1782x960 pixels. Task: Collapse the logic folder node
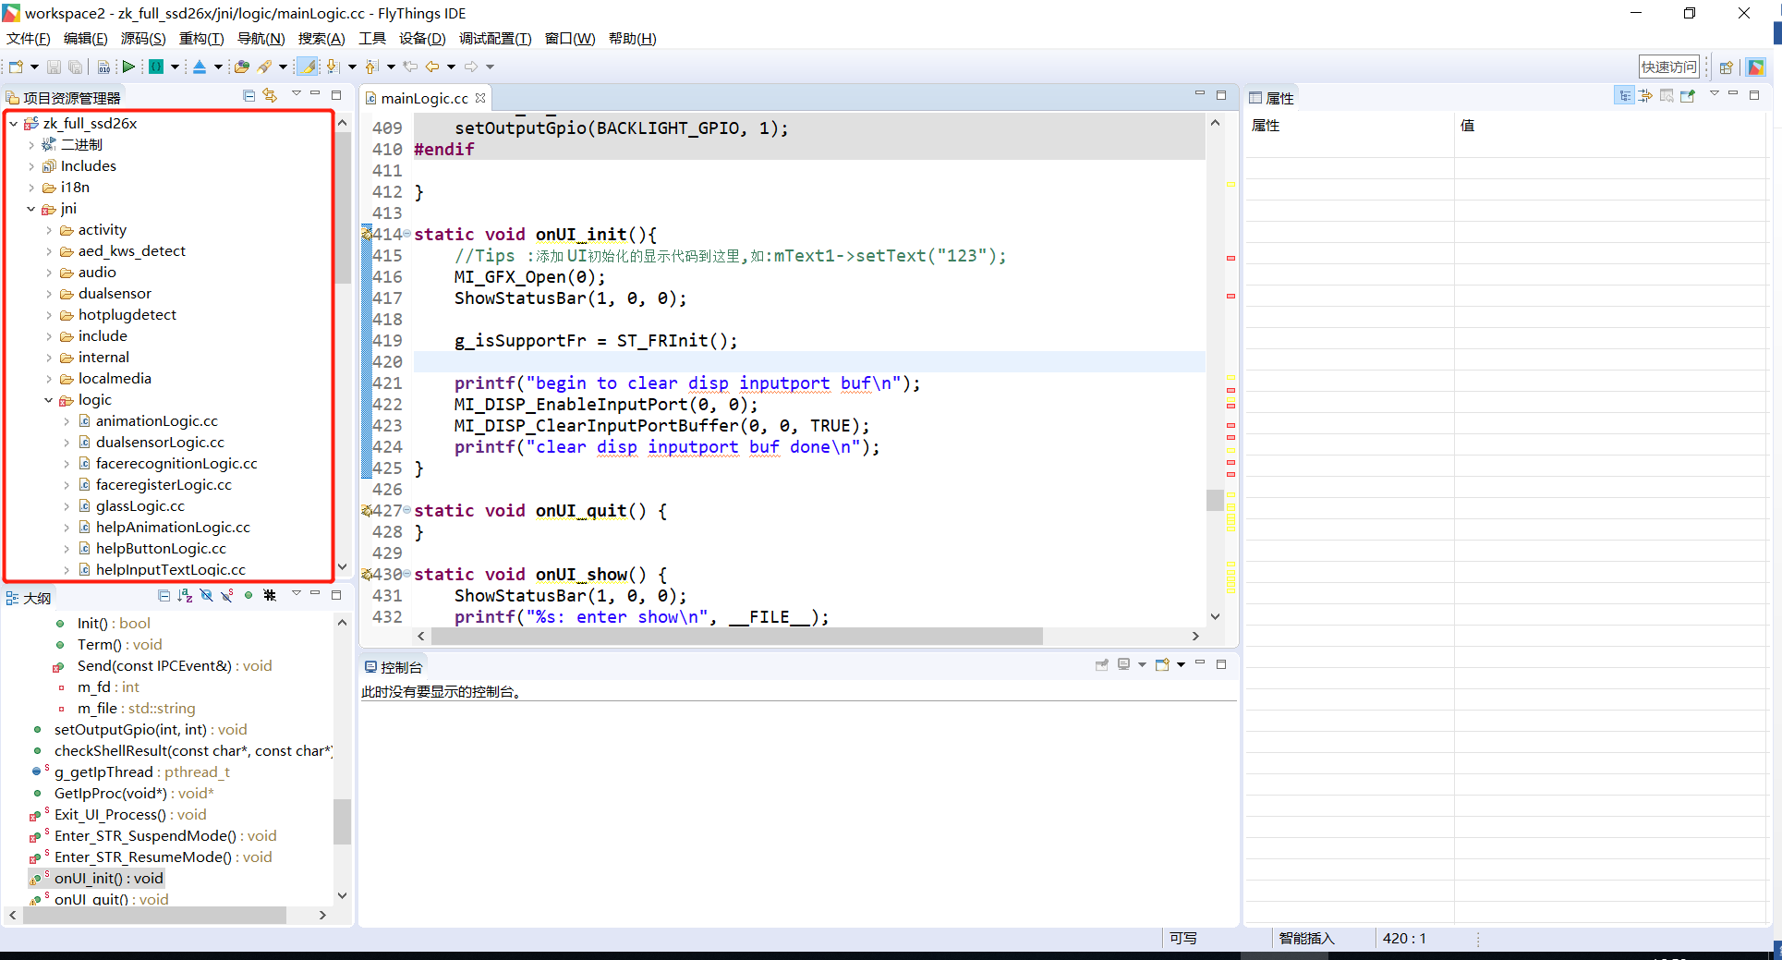tap(49, 400)
